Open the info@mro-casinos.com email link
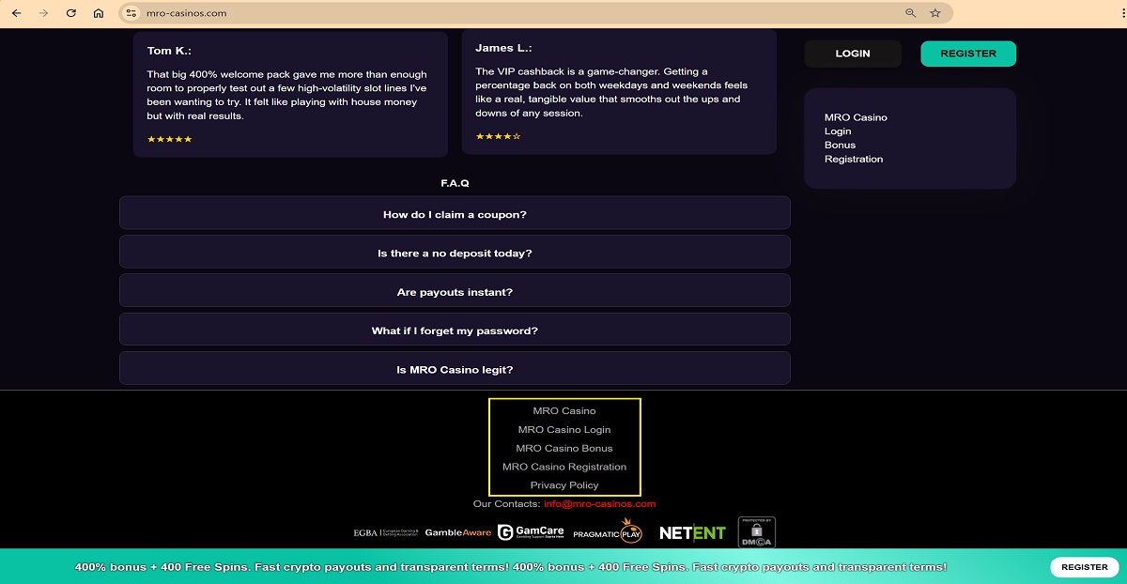This screenshot has height=584, width=1127. click(x=599, y=504)
